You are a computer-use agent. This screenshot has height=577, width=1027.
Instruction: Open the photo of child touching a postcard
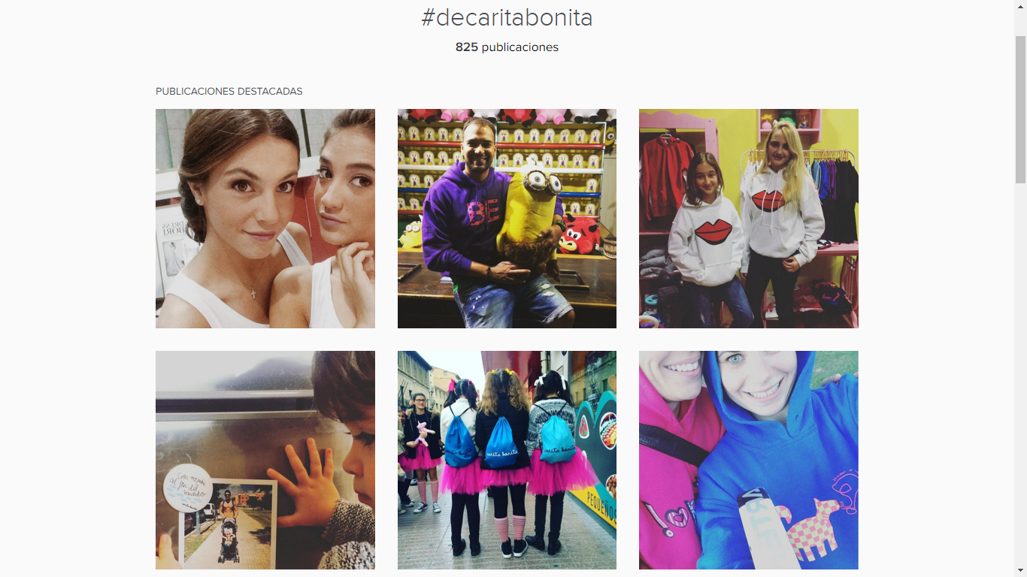265,460
